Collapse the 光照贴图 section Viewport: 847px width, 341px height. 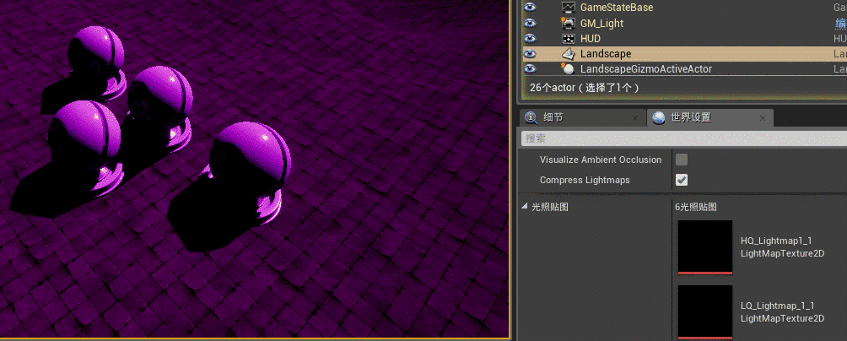pos(524,207)
